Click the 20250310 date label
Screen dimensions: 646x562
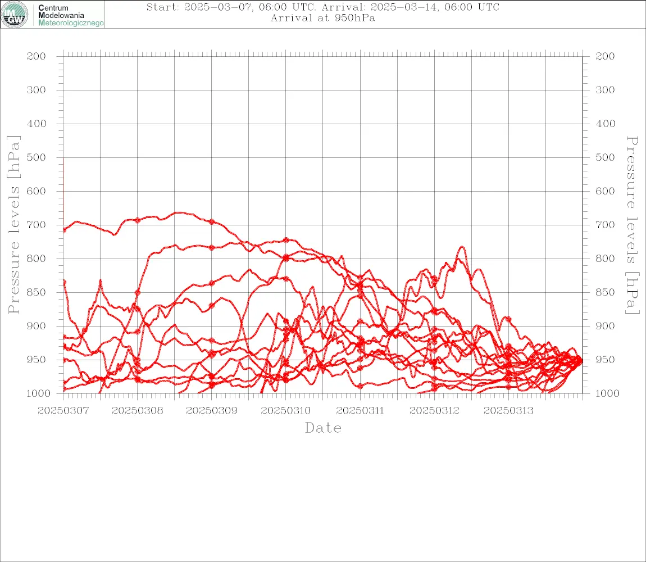click(286, 411)
